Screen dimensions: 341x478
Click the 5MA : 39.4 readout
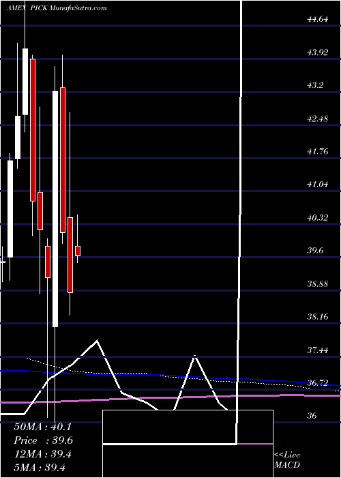click(x=40, y=468)
